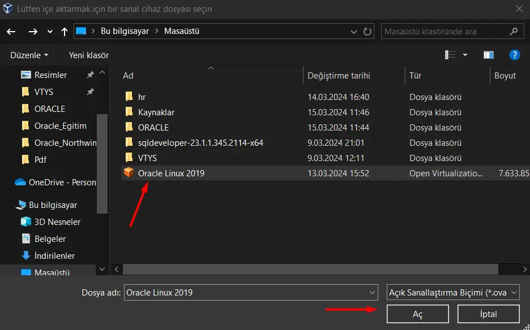Click the Forward navigation arrow
The height and width of the screenshot is (330, 530).
point(33,32)
